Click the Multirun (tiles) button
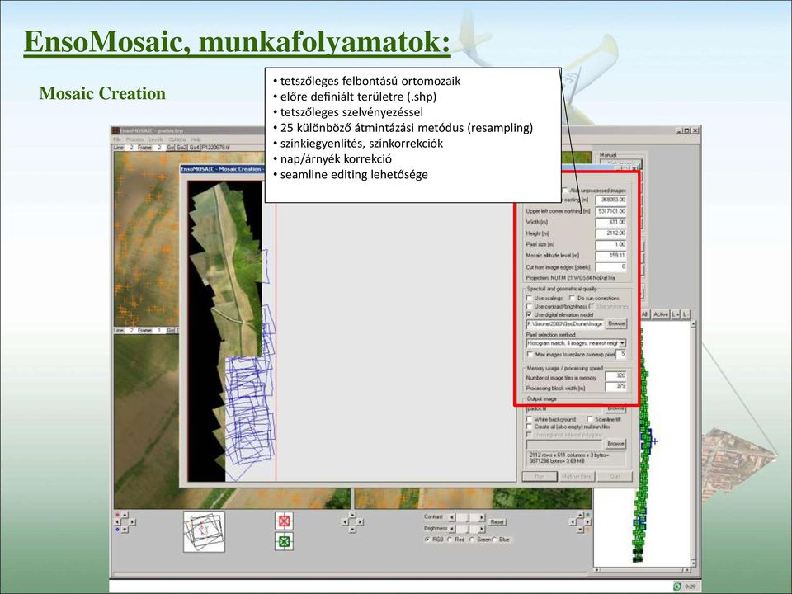 577,476
